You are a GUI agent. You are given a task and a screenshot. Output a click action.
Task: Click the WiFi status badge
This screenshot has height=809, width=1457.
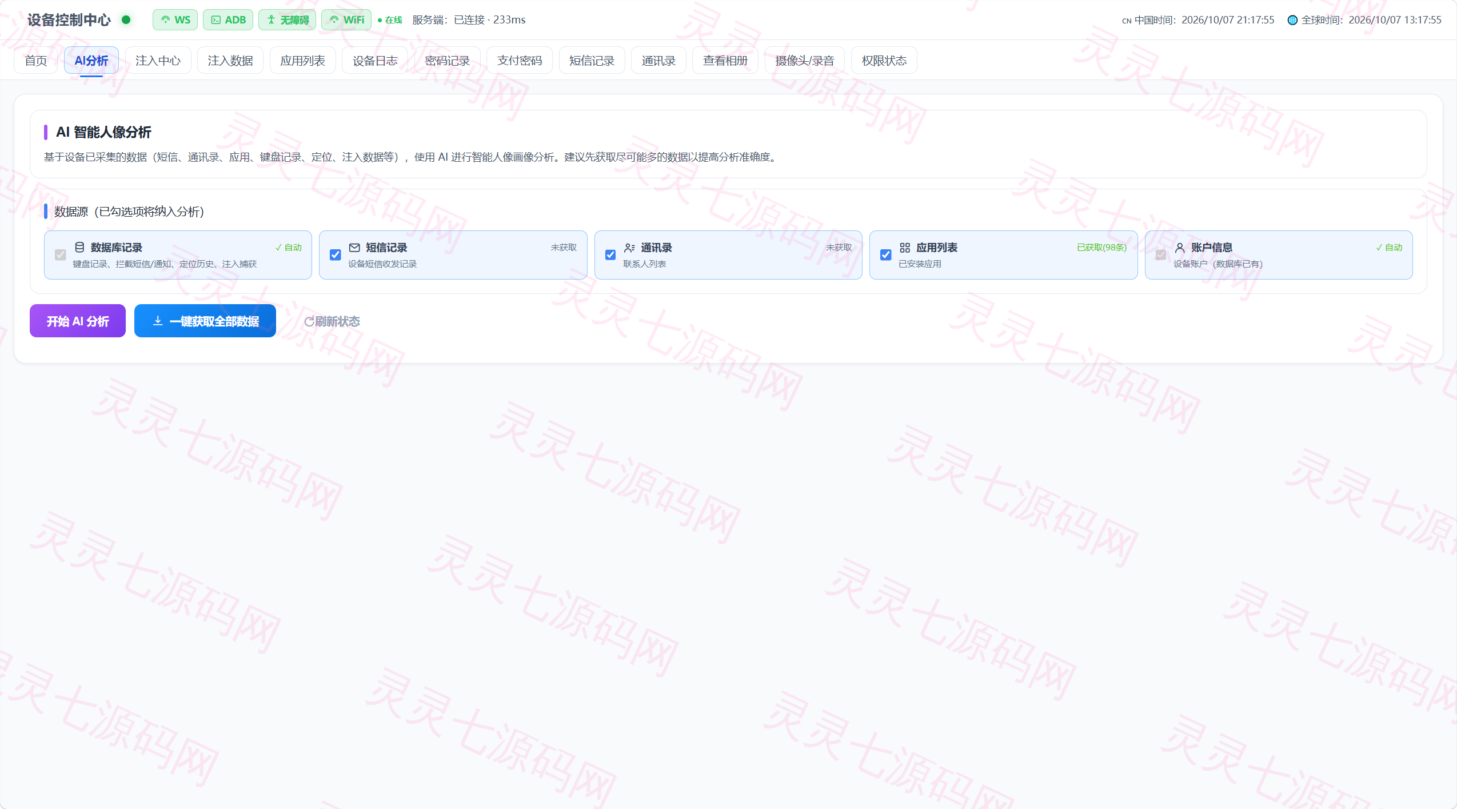[346, 20]
